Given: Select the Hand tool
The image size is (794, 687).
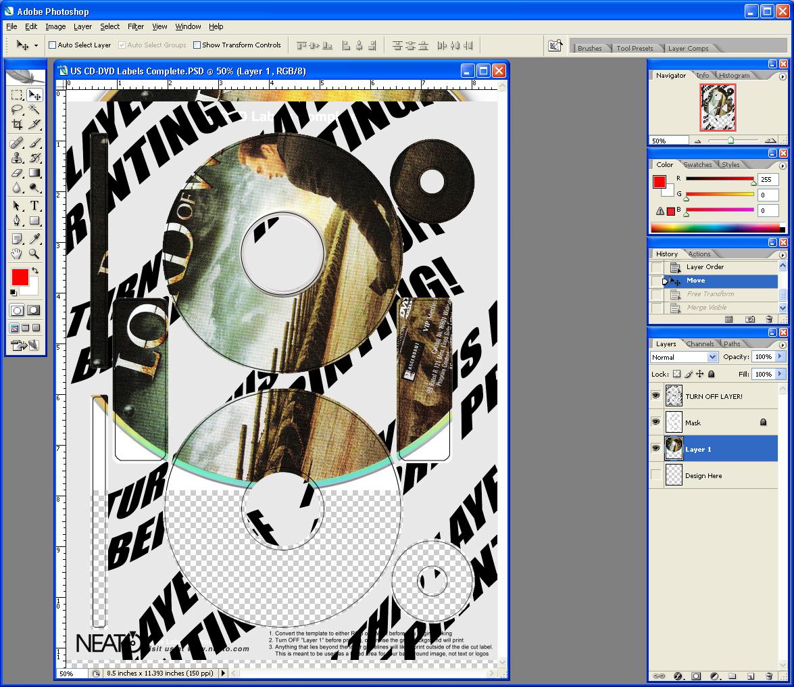Looking at the screenshot, I should pyautogui.click(x=17, y=254).
